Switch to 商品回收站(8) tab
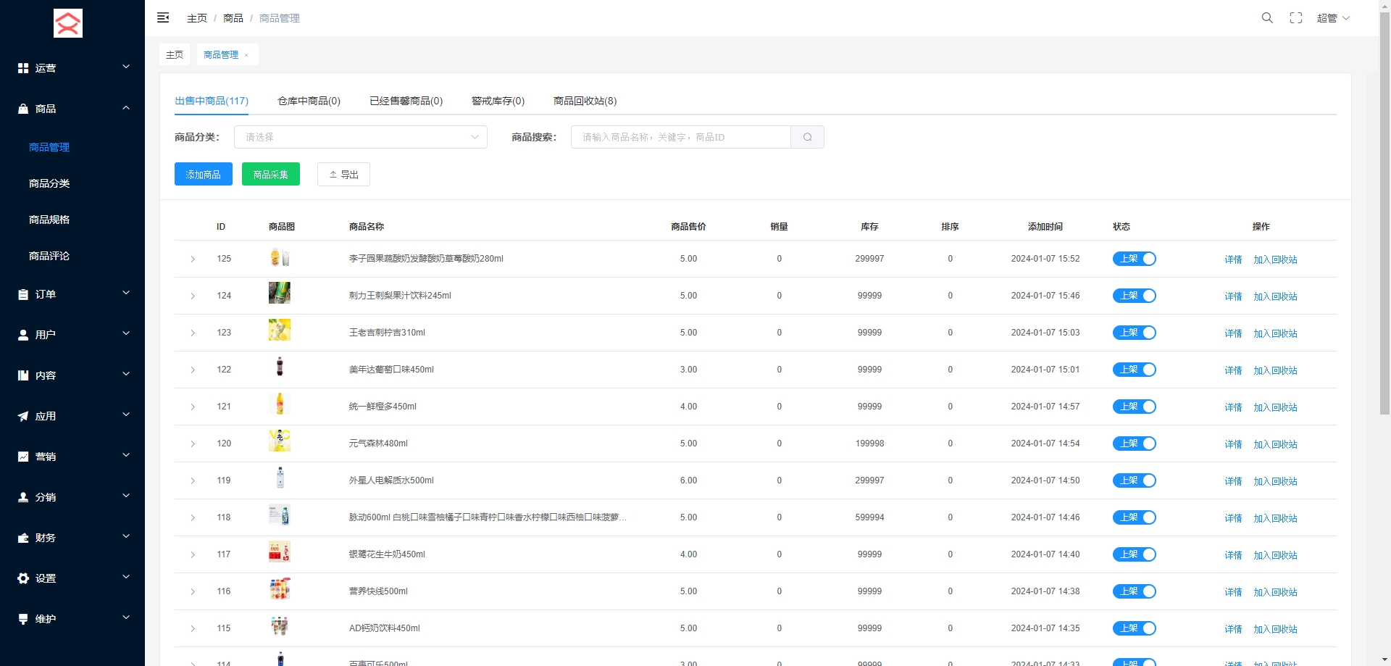This screenshot has width=1391, height=666. [585, 101]
